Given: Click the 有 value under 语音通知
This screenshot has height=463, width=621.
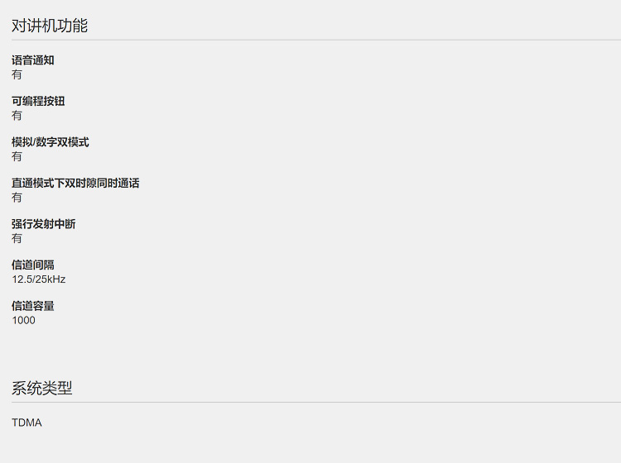Looking at the screenshot, I should point(17,74).
